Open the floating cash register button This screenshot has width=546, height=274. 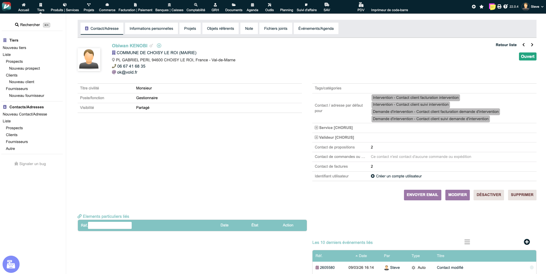click(x=11, y=264)
